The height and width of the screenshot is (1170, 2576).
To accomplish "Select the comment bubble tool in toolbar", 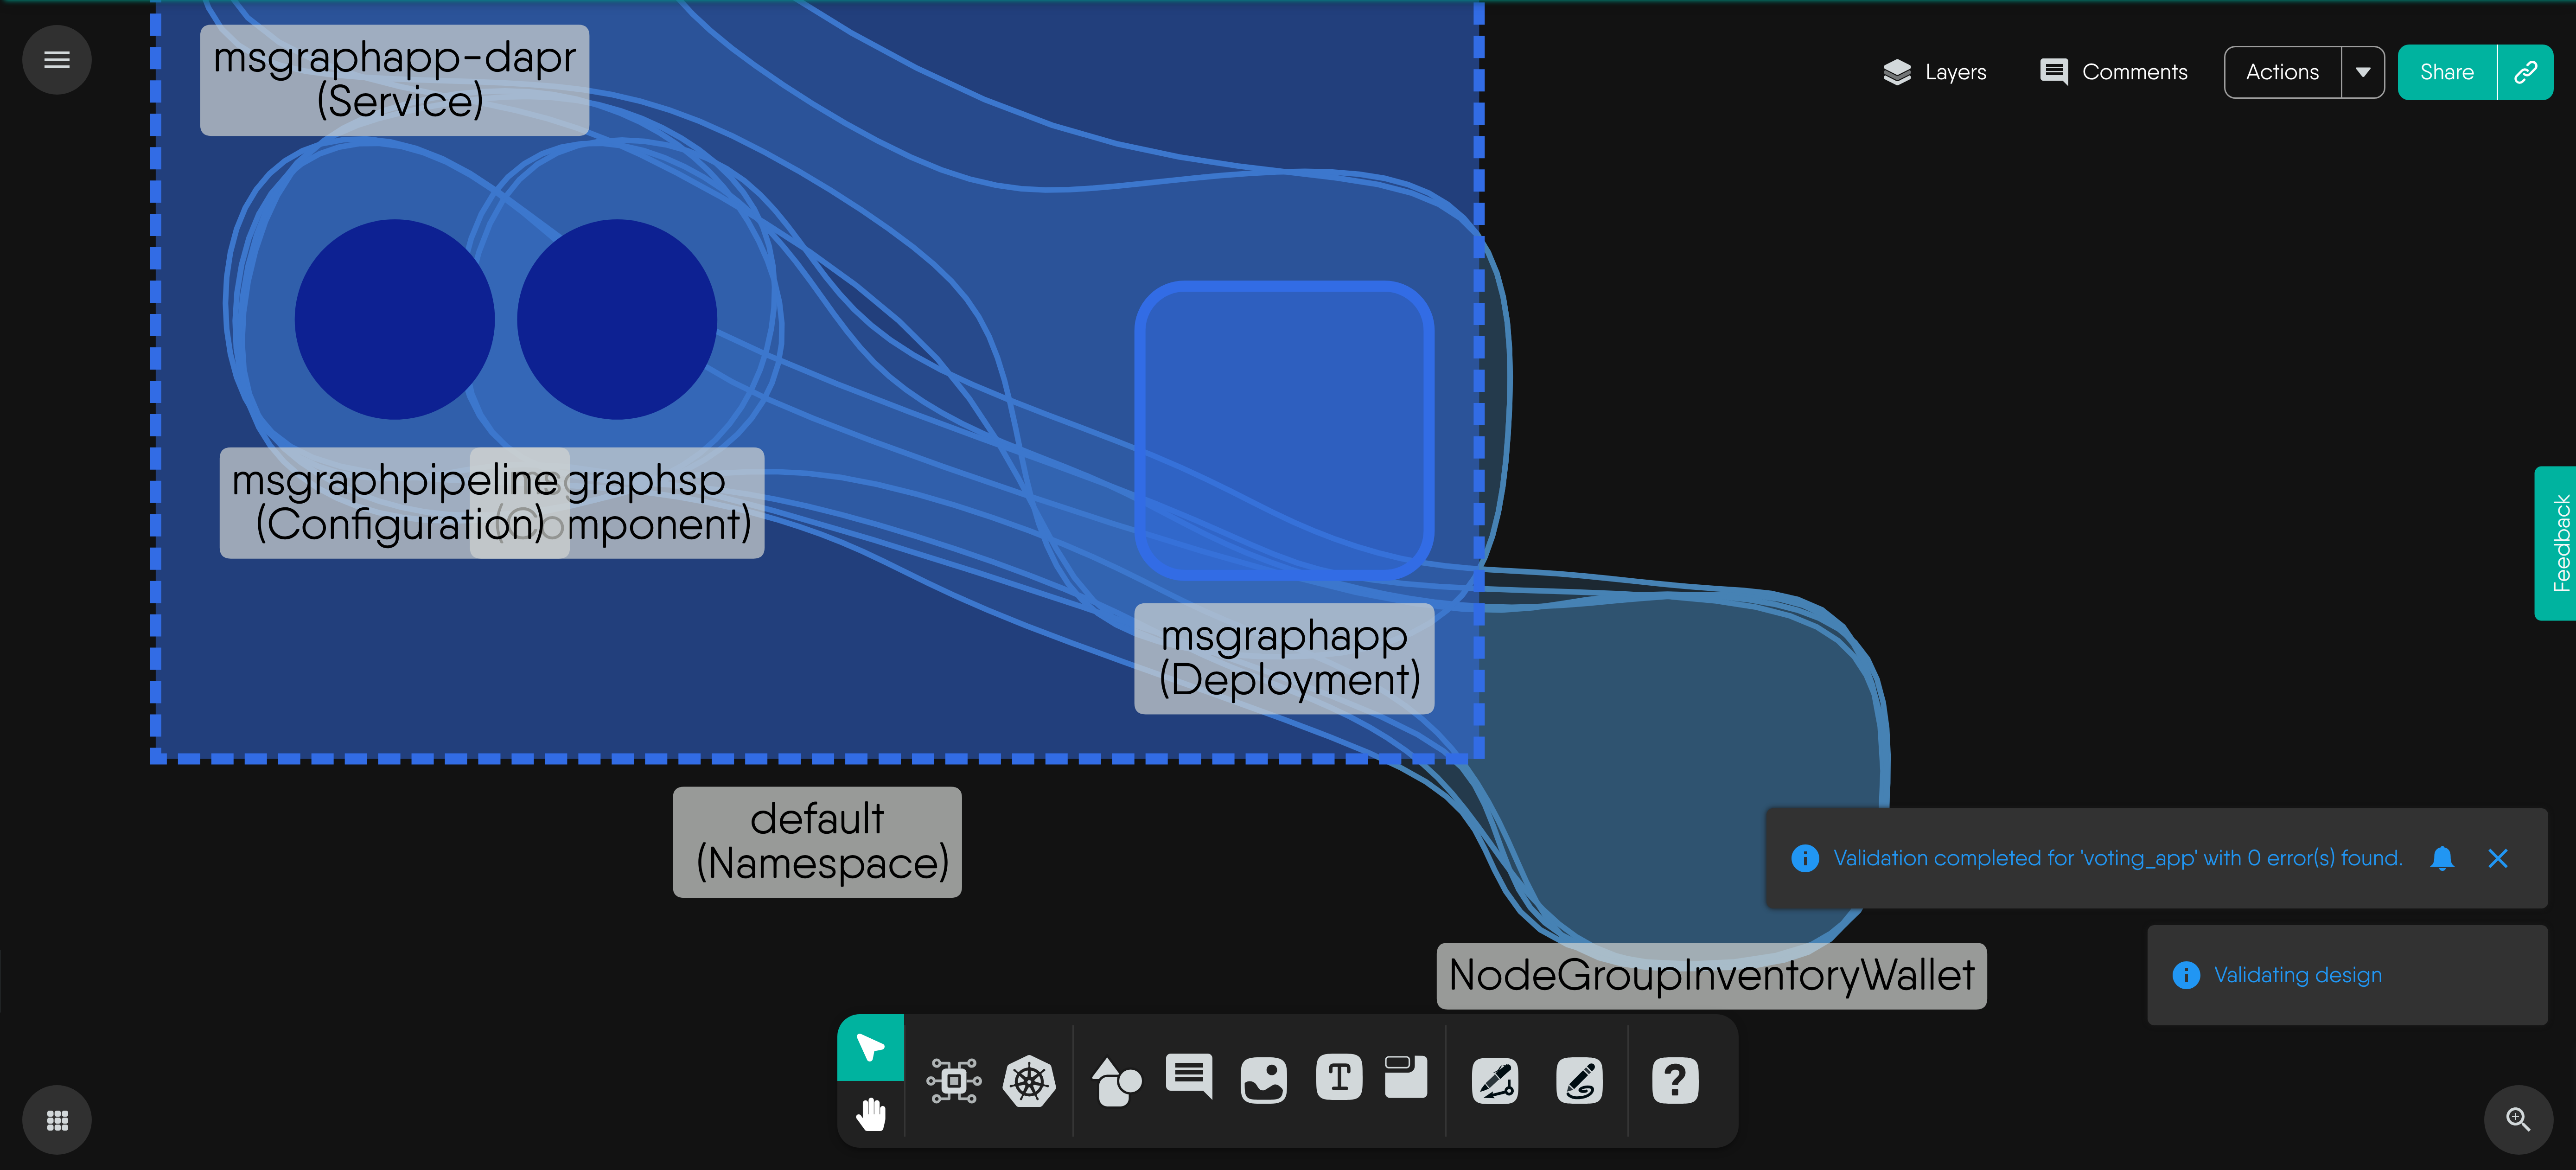I will (x=1189, y=1077).
